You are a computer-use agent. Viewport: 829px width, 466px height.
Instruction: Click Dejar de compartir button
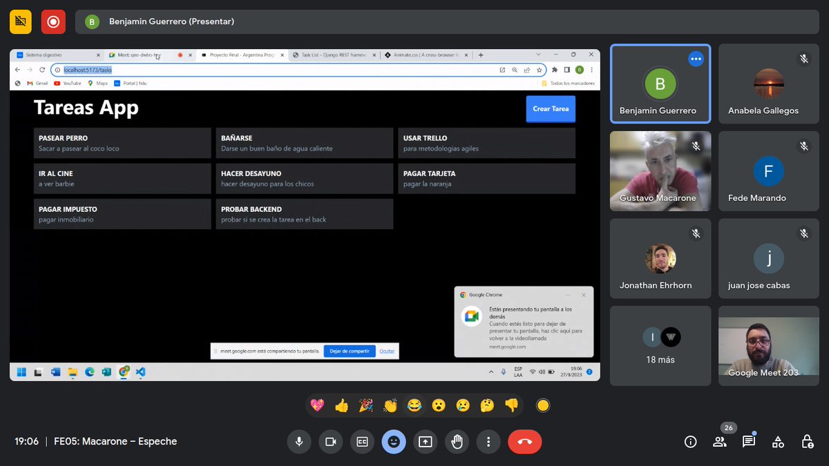[349, 351]
